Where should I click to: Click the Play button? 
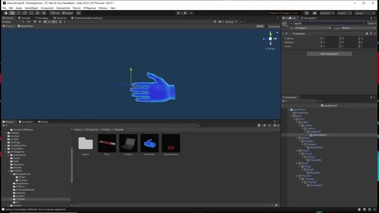pos(178,13)
